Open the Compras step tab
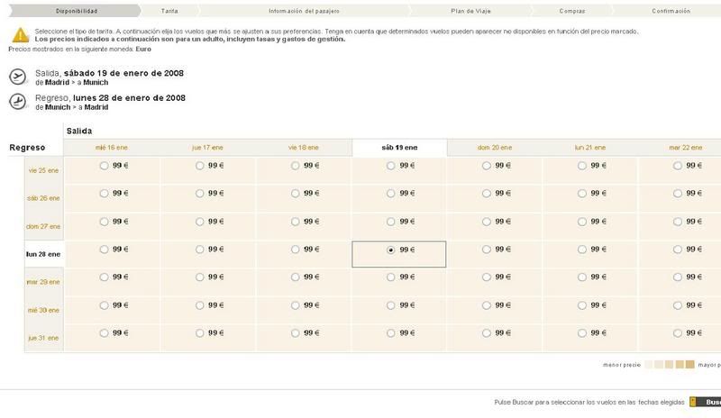The height and width of the screenshot is (418, 721). click(x=572, y=11)
